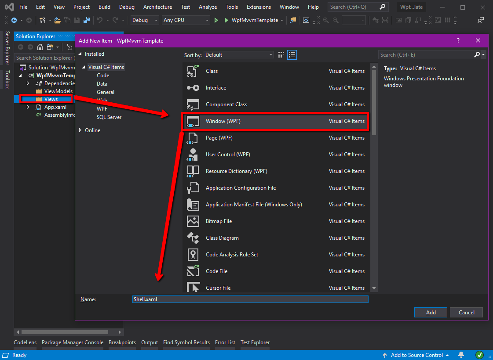Click the Cancel button
This screenshot has width=493, height=360.
(x=466, y=312)
